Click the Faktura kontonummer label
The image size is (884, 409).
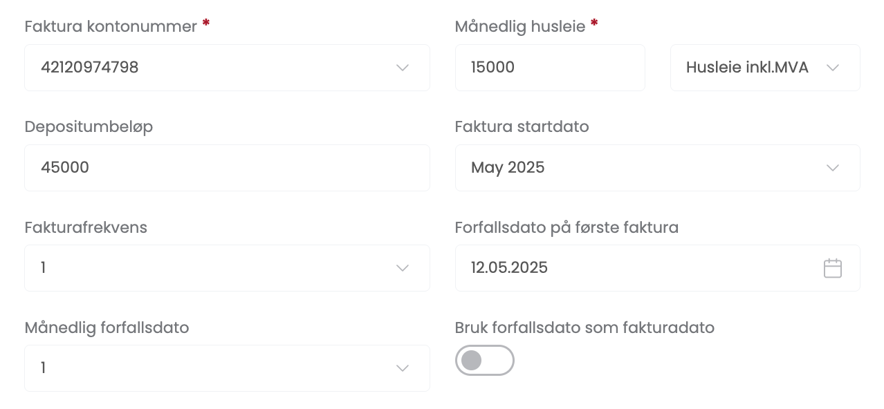(x=111, y=26)
